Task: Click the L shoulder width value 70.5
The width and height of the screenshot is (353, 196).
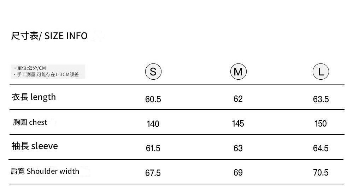Action: [320, 173]
